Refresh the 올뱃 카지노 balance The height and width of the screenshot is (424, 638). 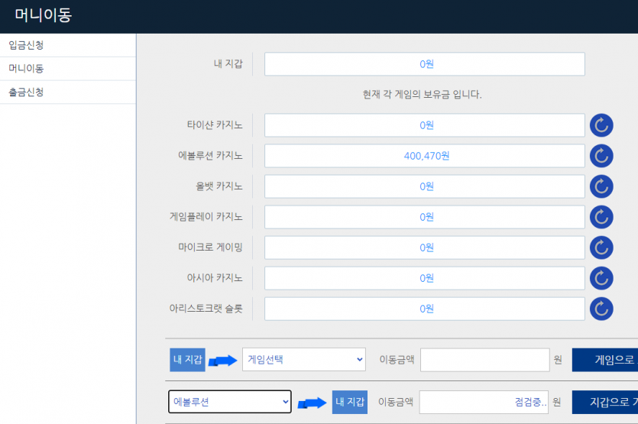point(601,186)
